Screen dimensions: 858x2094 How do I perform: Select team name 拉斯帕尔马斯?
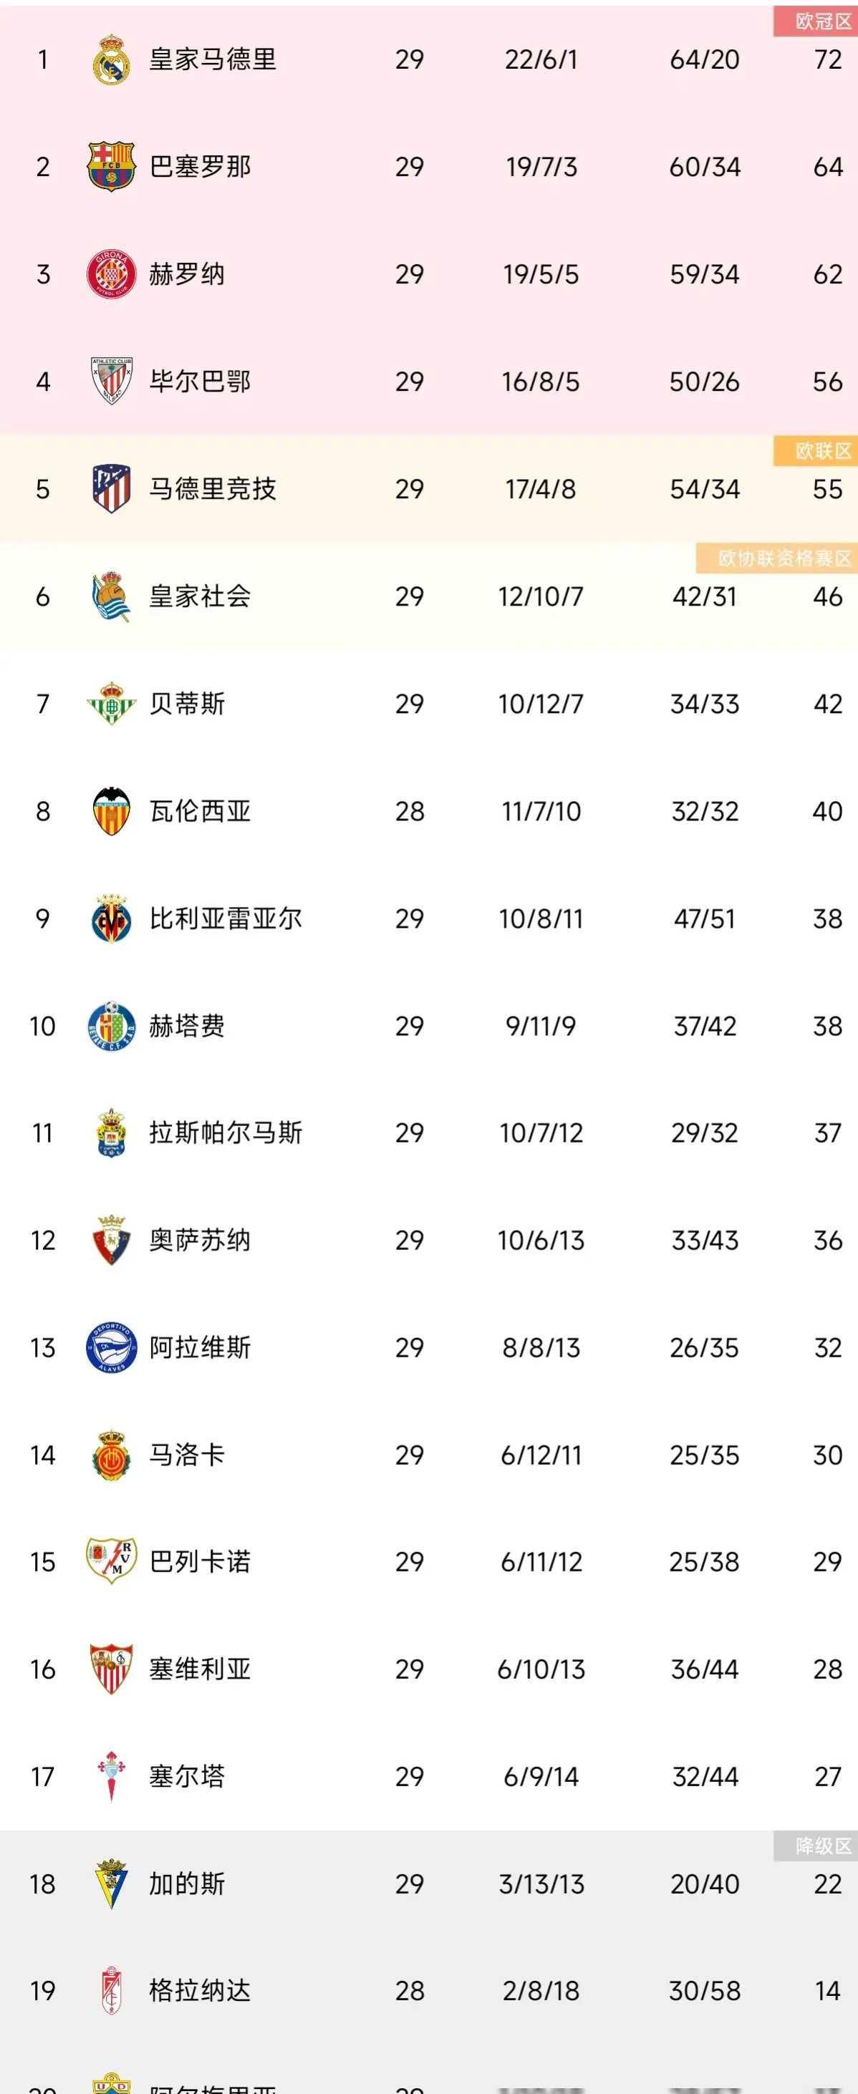(x=226, y=1133)
